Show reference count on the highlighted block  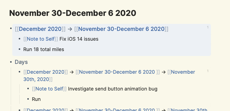pyautogui.click(x=208, y=27)
